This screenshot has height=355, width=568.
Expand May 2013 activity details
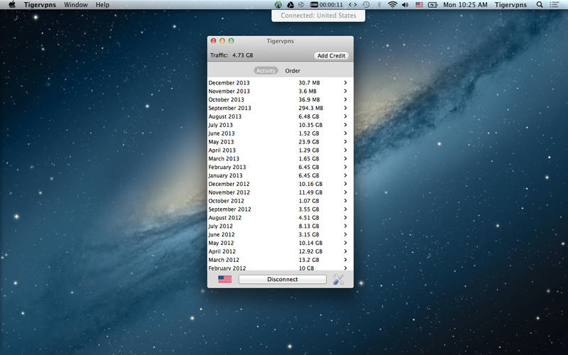coord(345,141)
